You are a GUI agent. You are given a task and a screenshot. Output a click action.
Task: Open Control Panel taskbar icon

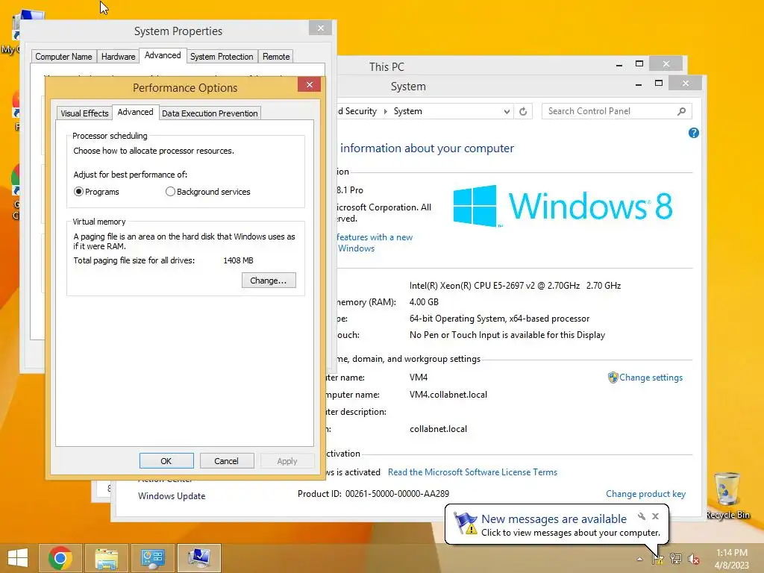(153, 558)
